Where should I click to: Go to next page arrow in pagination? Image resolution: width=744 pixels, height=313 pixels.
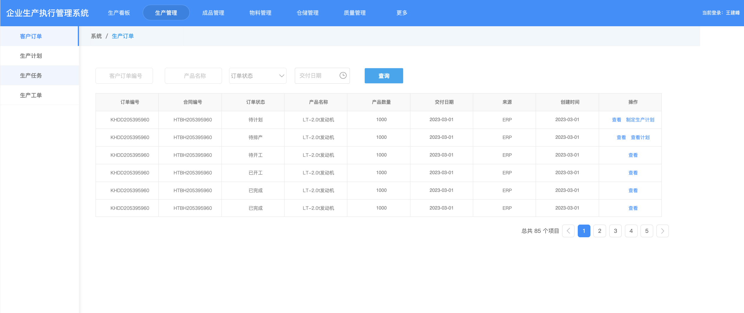click(x=662, y=231)
